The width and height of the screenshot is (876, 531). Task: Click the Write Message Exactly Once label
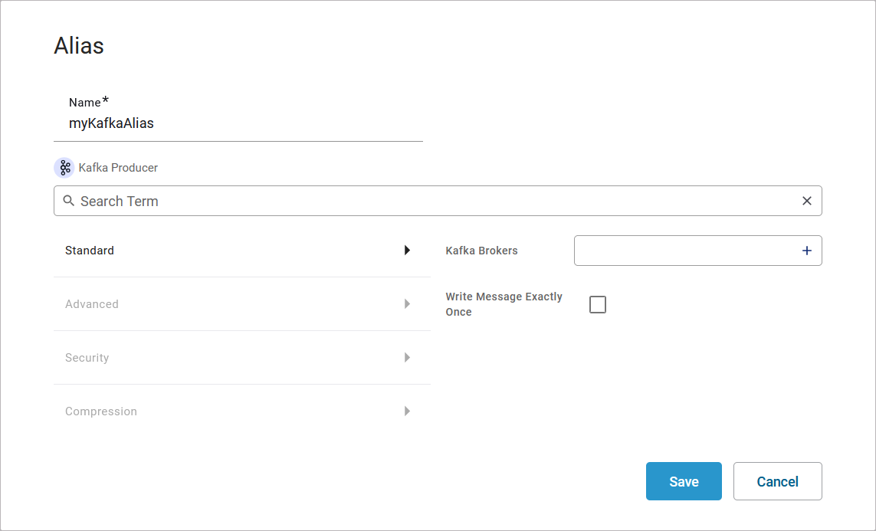pos(504,304)
